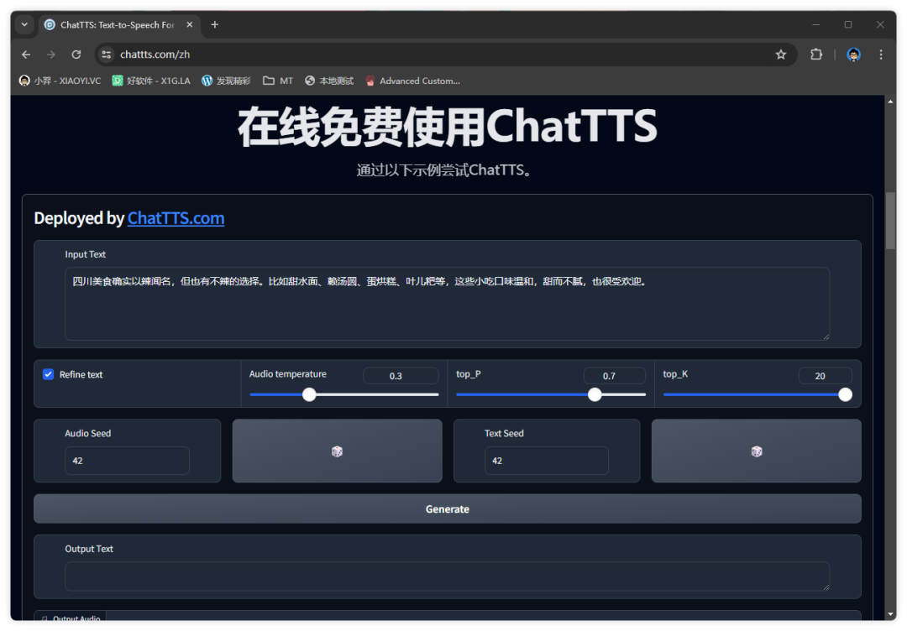The image size is (907, 631).
Task: Bookmark this page with the star icon
Action: pyautogui.click(x=781, y=55)
